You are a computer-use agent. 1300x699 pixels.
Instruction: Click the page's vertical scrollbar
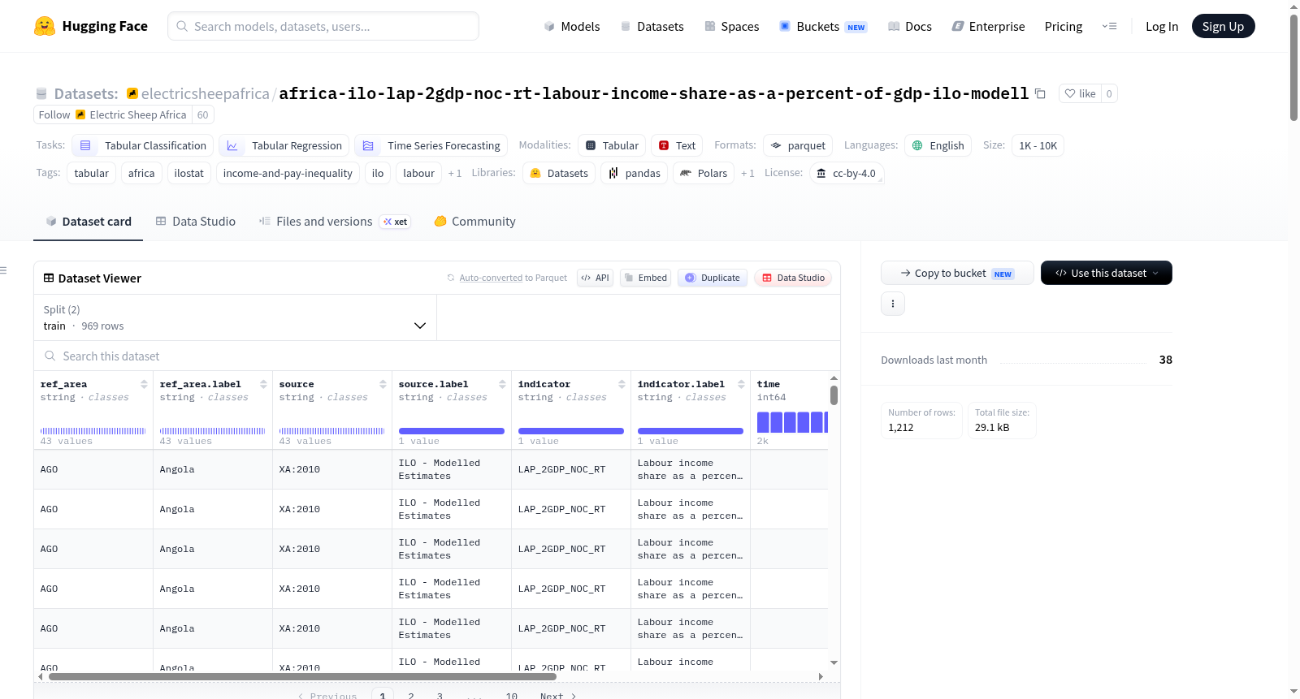pyautogui.click(x=1293, y=67)
